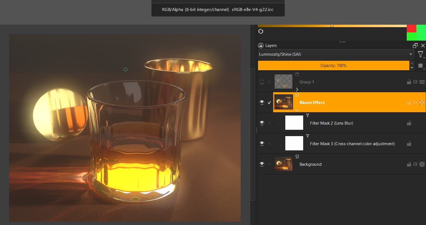Click the lock docker icon beside Layers
This screenshot has height=225, width=426.
point(261,46)
